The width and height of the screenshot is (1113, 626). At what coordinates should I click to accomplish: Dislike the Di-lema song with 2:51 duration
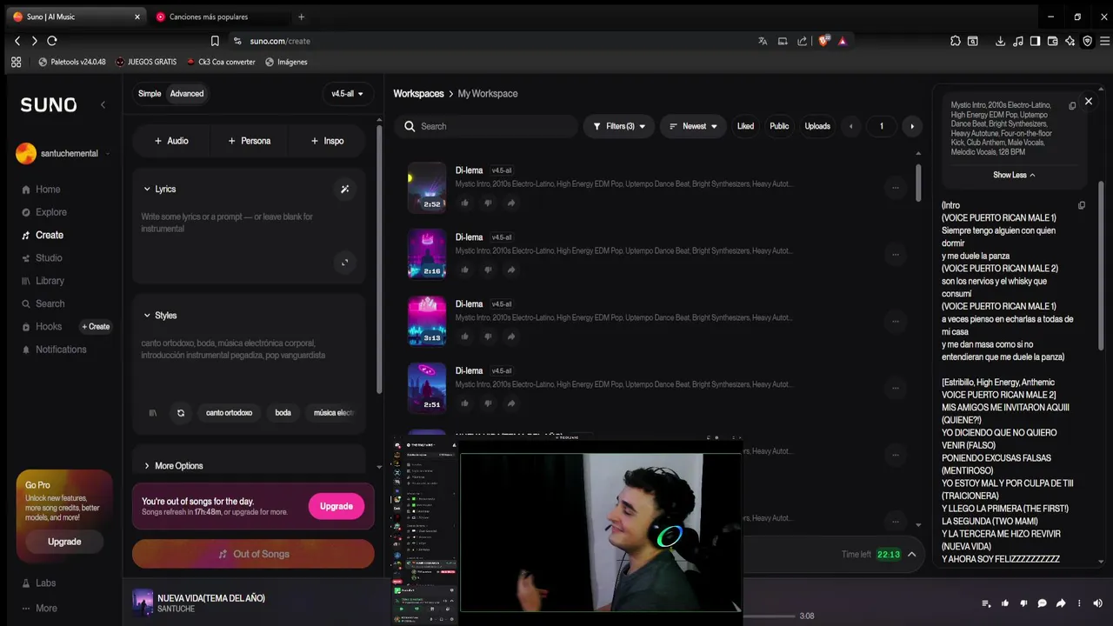(488, 403)
